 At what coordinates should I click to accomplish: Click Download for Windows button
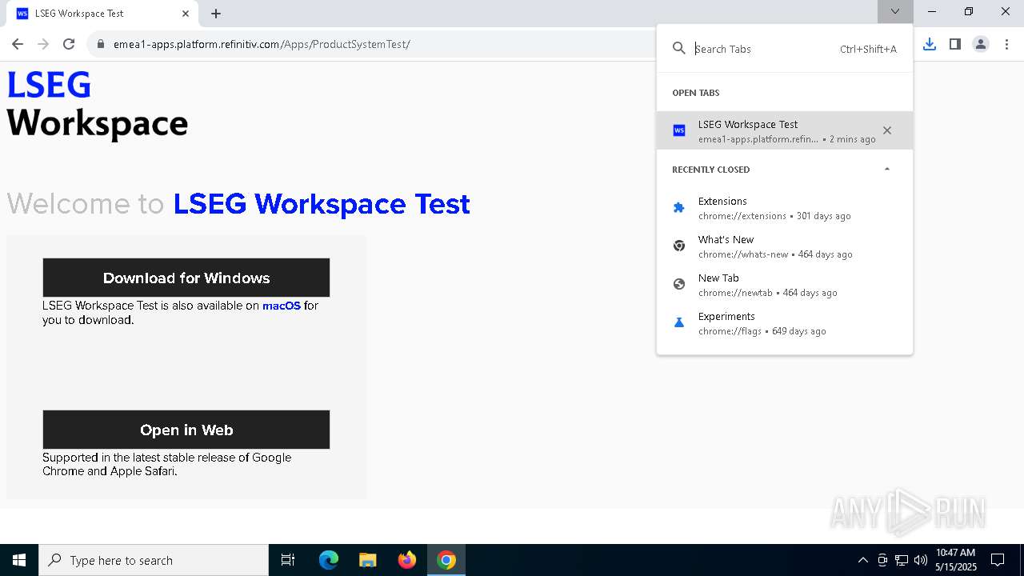pos(186,278)
